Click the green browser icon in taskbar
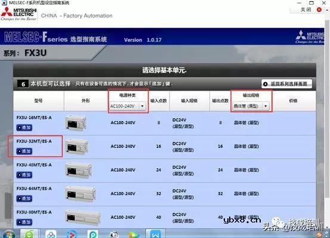The height and width of the screenshot is (238, 330). click(29, 234)
